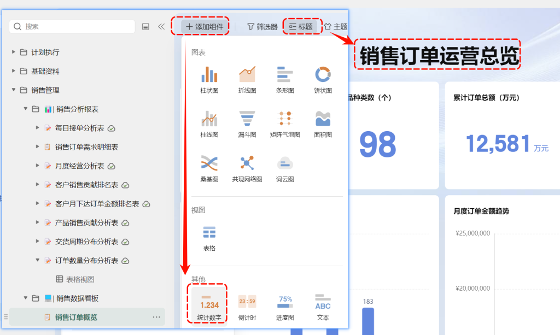Select the 表格视图 tree entry

pos(80,279)
